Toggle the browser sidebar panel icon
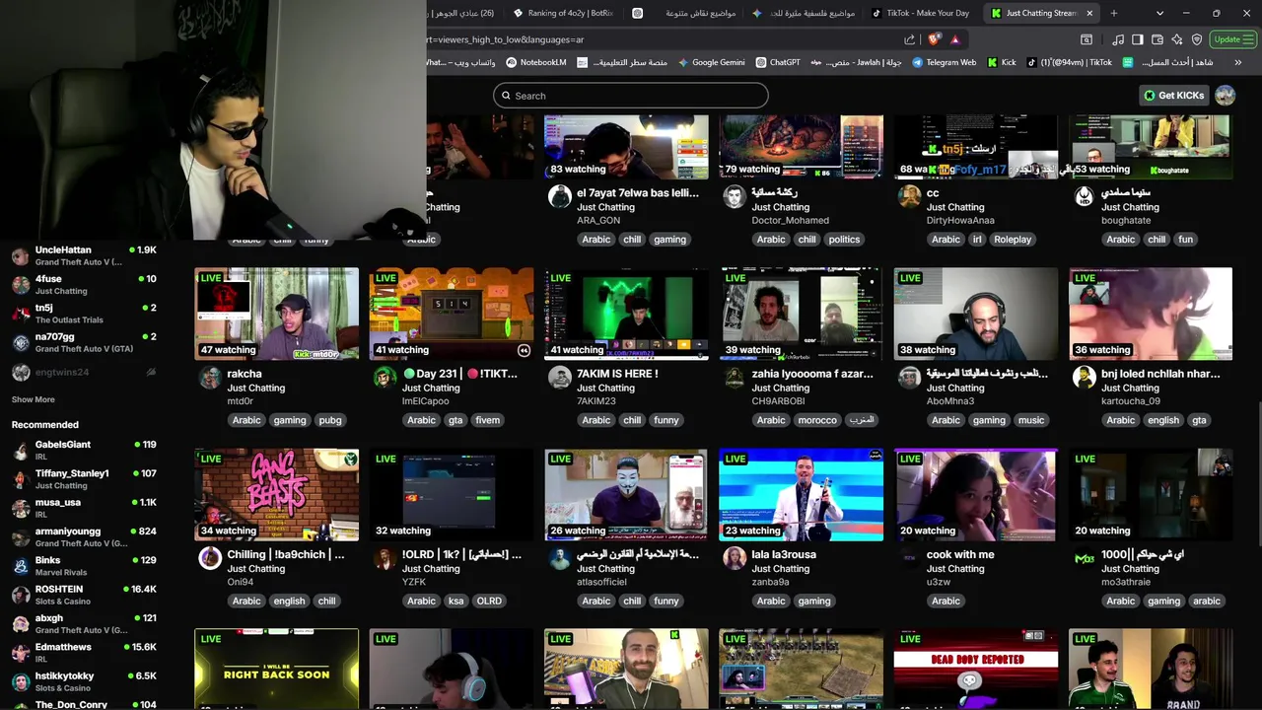 [x=1137, y=39]
